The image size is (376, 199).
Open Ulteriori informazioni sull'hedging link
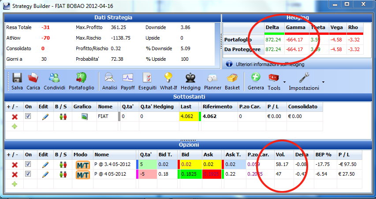(270, 64)
